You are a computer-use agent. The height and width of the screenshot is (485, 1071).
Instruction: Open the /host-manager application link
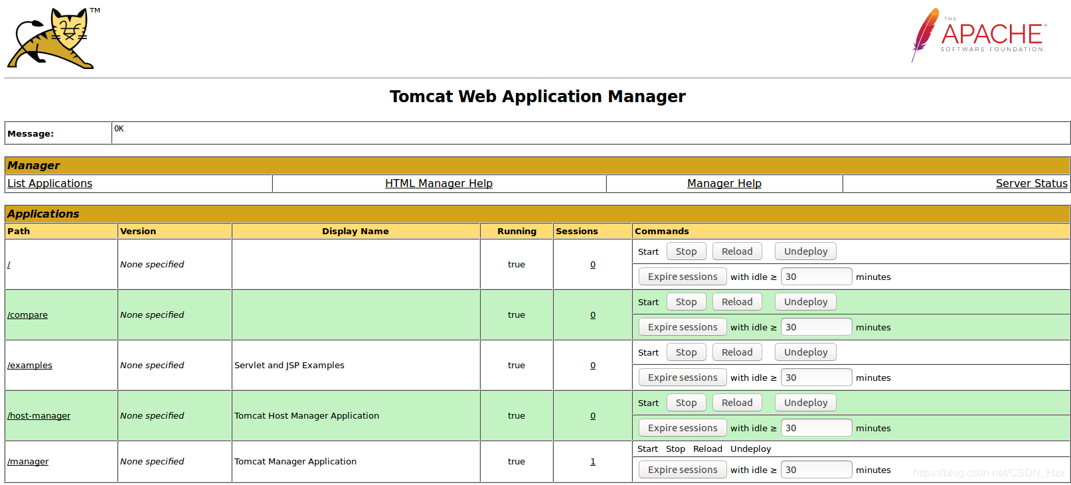(39, 416)
